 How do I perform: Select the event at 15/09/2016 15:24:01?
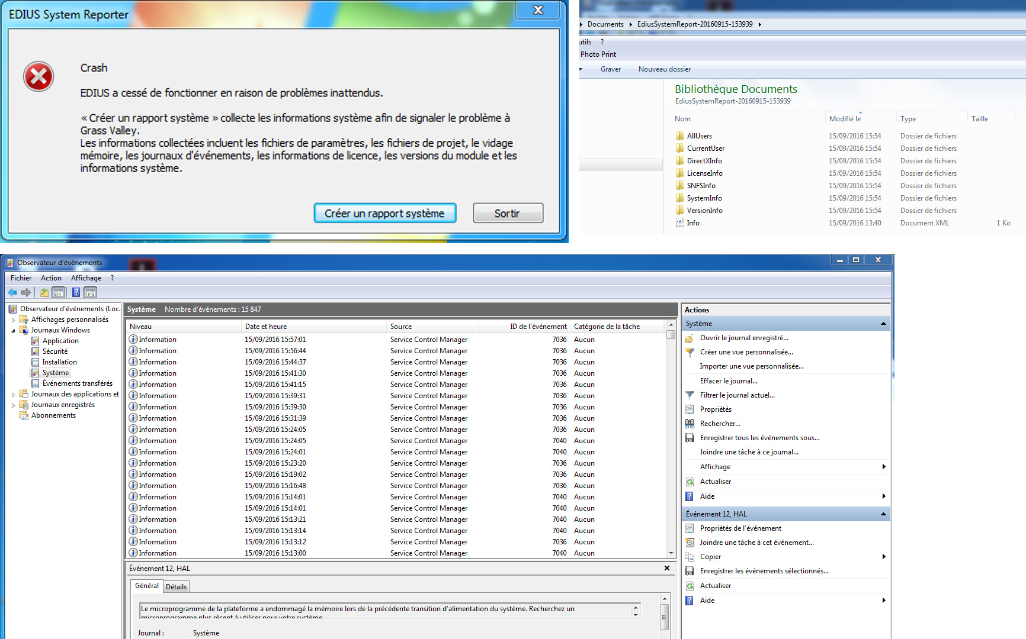tap(396, 452)
